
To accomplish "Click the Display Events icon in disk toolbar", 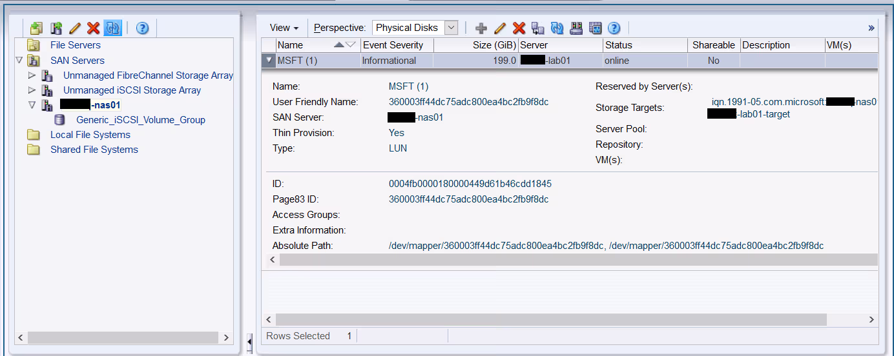I will pyautogui.click(x=595, y=28).
